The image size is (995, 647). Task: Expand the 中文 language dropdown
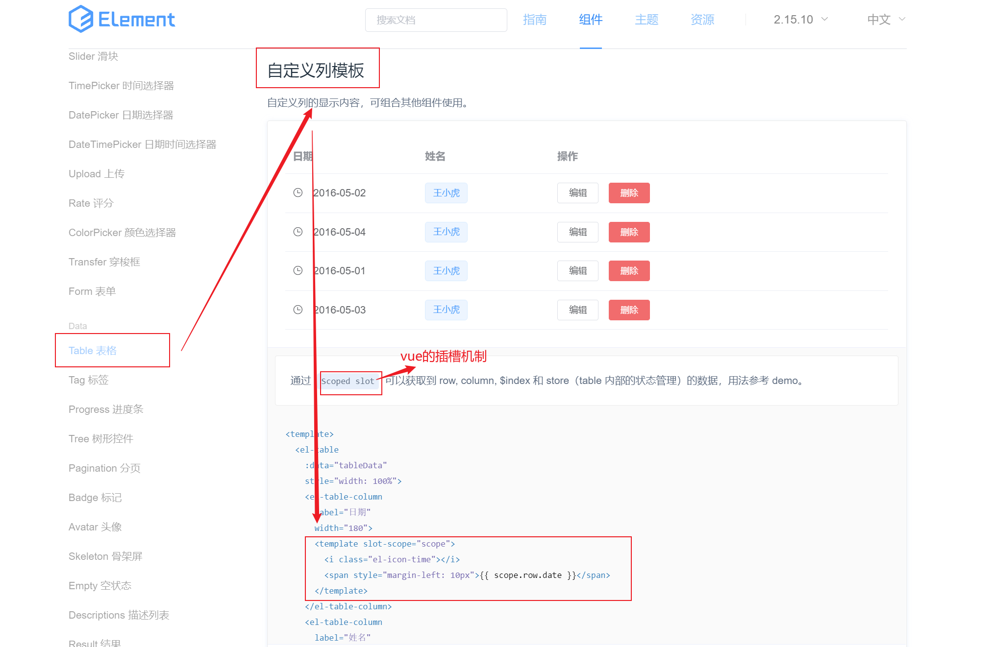tap(879, 20)
